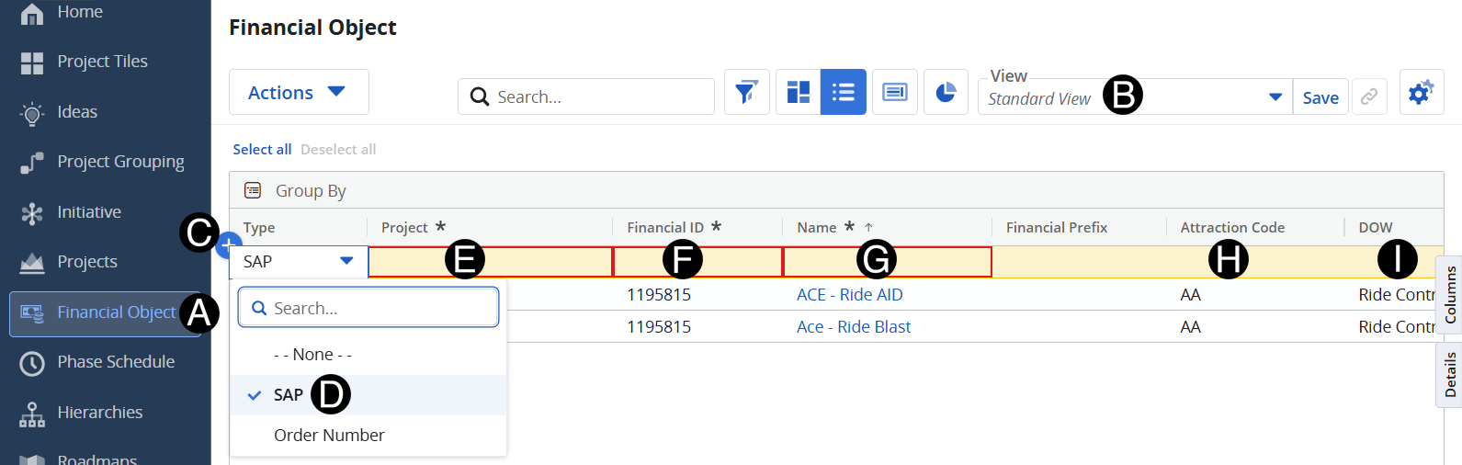Click Select all link
This screenshot has height=465, width=1462.
tap(262, 150)
